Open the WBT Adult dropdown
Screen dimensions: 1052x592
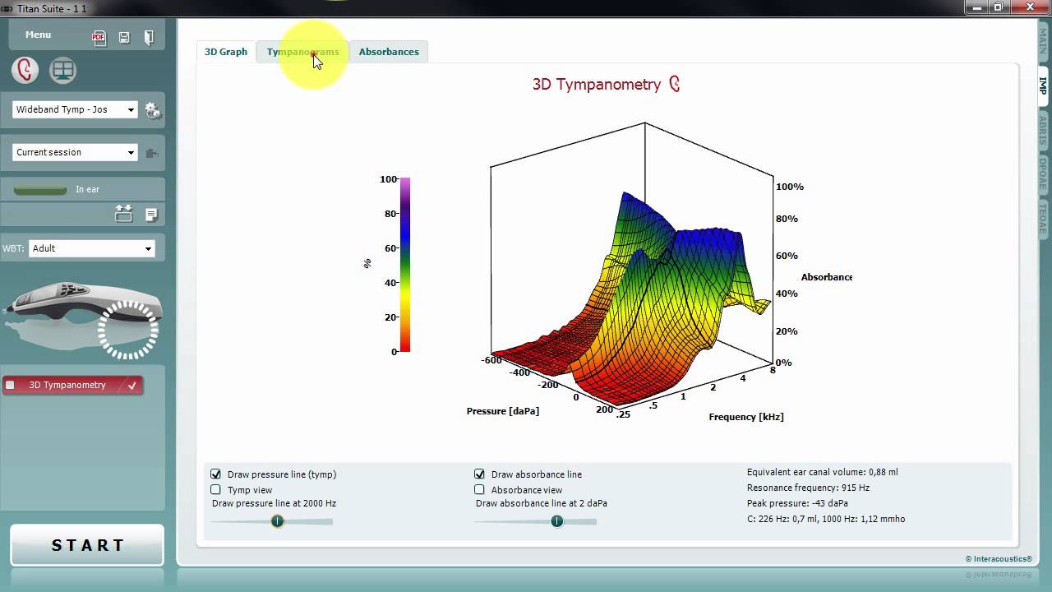click(92, 248)
